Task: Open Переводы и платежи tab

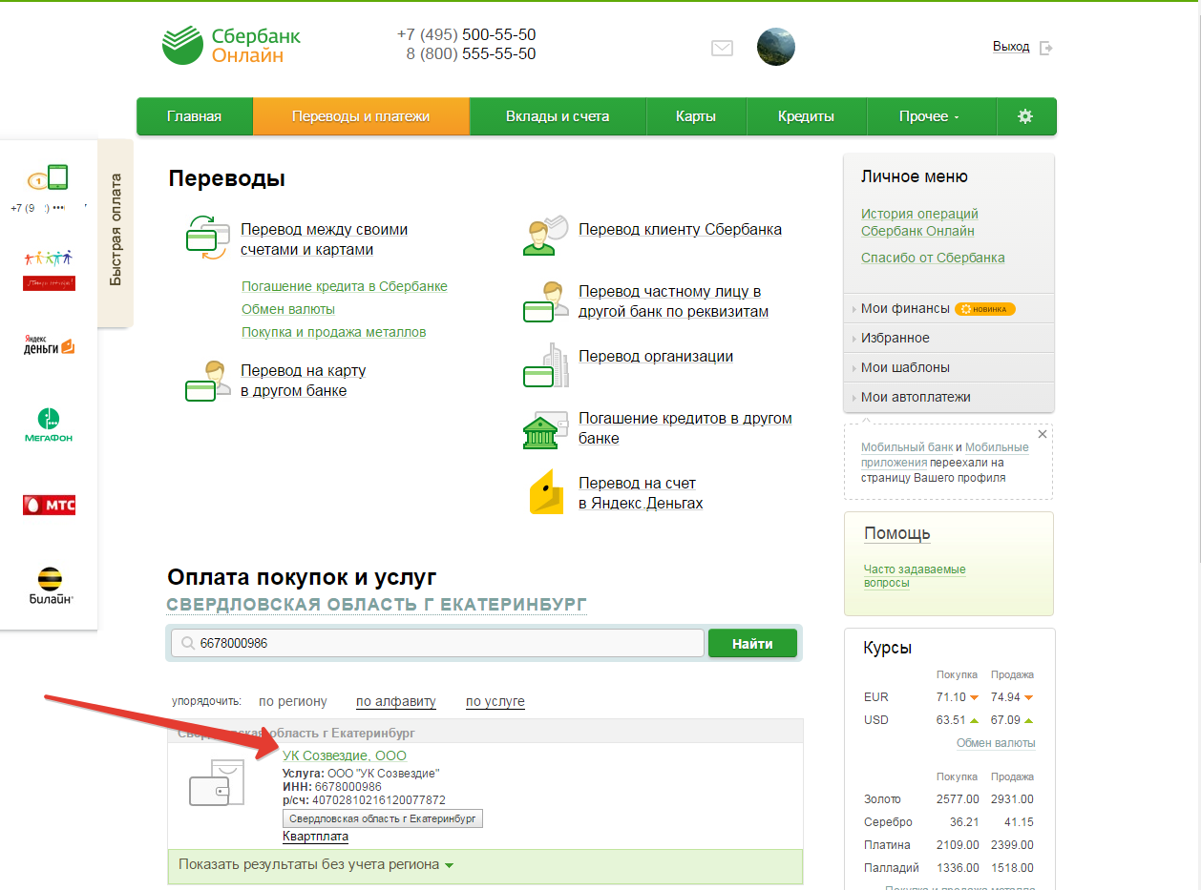Action: point(361,116)
